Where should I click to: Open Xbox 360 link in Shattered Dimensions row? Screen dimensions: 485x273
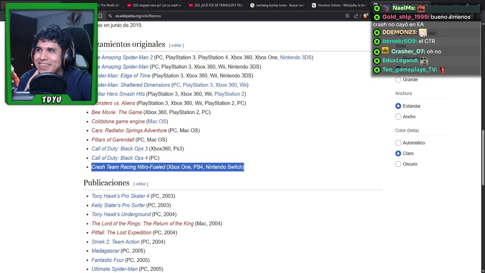pos(226,85)
